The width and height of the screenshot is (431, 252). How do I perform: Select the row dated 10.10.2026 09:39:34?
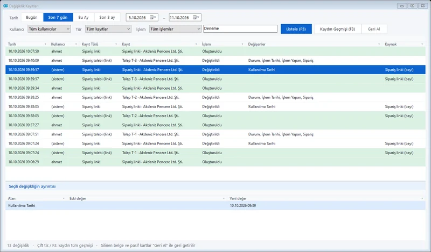point(215,88)
